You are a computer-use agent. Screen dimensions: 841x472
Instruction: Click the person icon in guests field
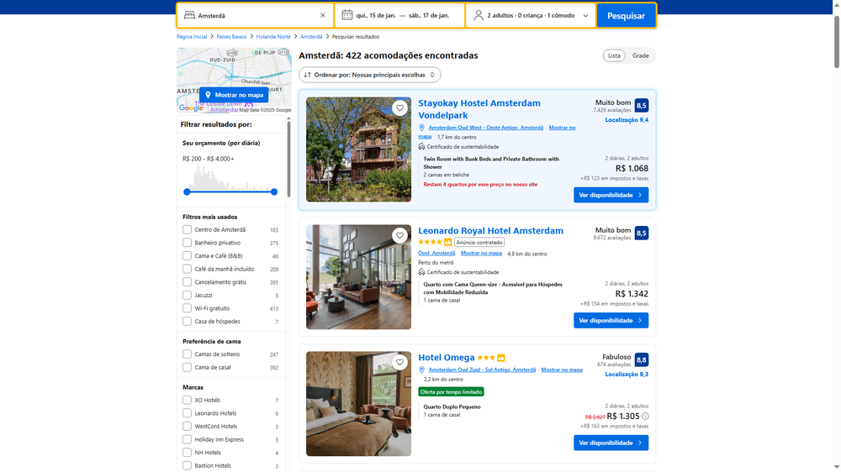click(x=479, y=15)
